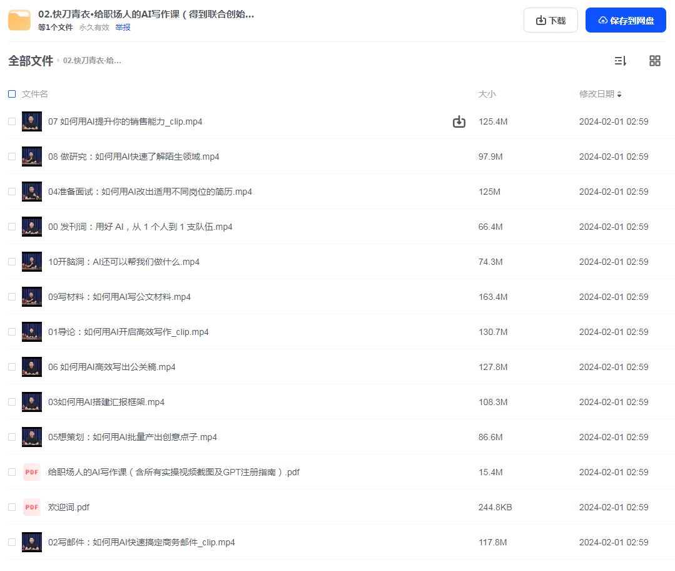Check the box for 01导论 video

(x=12, y=332)
